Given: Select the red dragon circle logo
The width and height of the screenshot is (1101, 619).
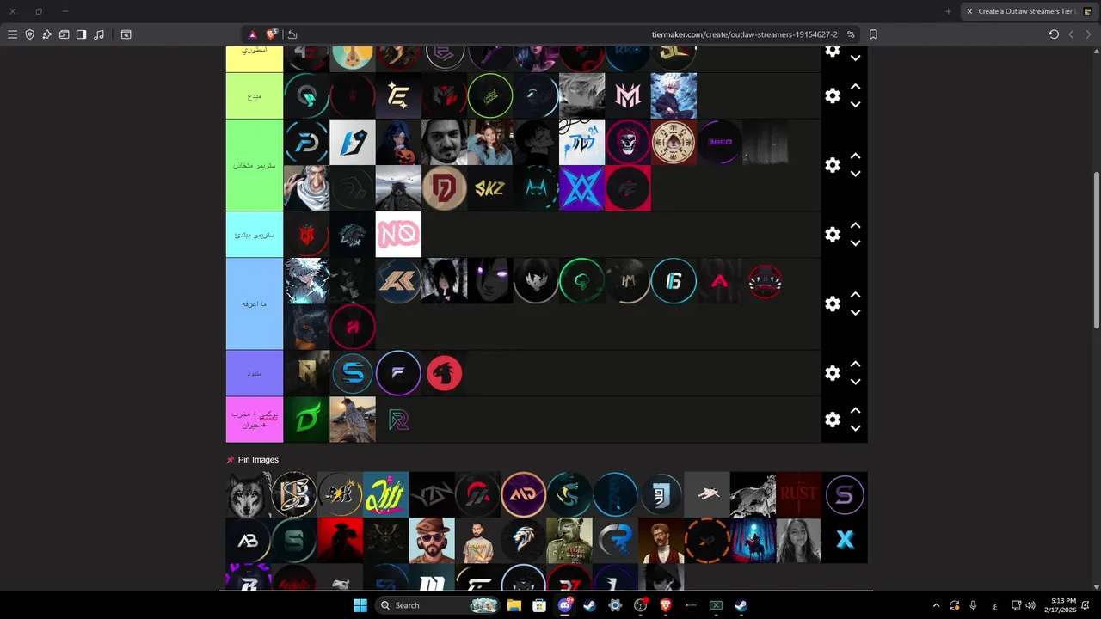Looking at the screenshot, I should (x=445, y=373).
